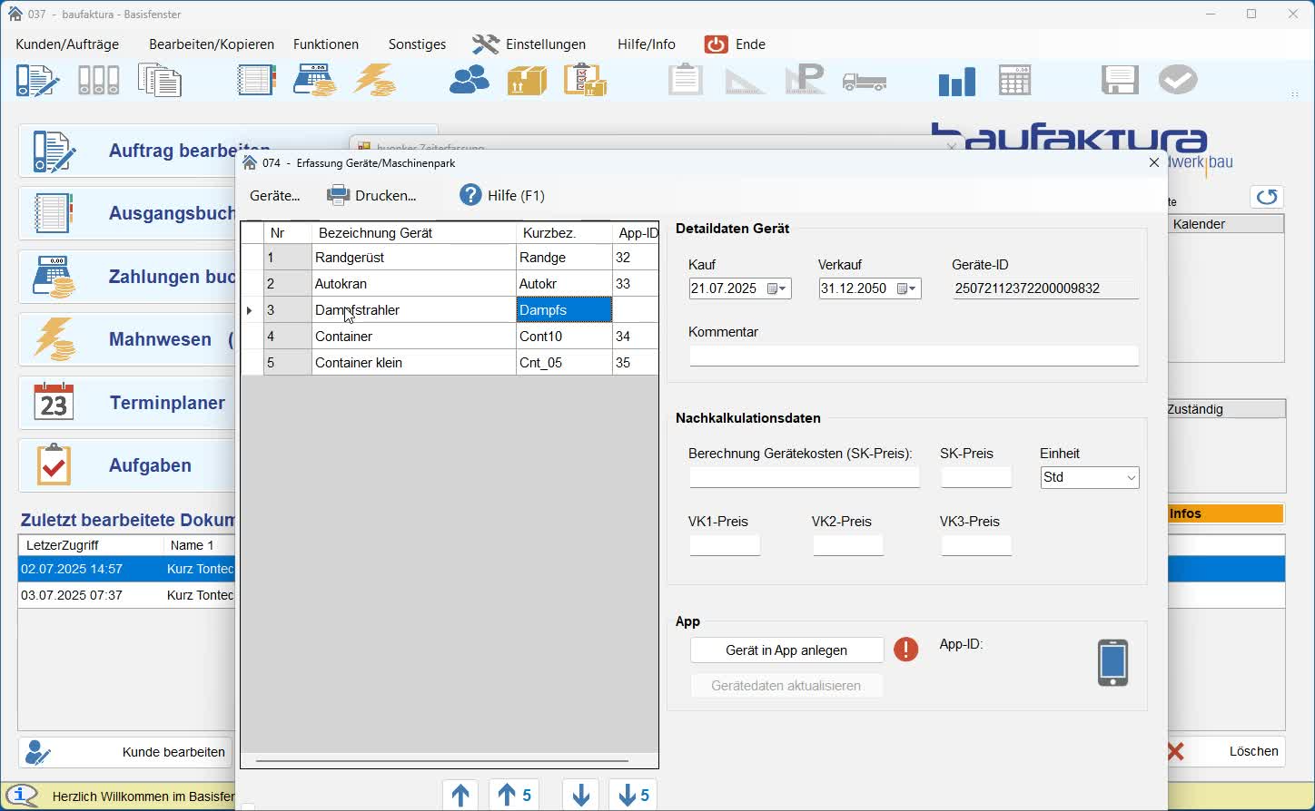Viewport: 1315px width, 811px height.
Task: Move device down five rows with arrow
Action: tap(634, 796)
